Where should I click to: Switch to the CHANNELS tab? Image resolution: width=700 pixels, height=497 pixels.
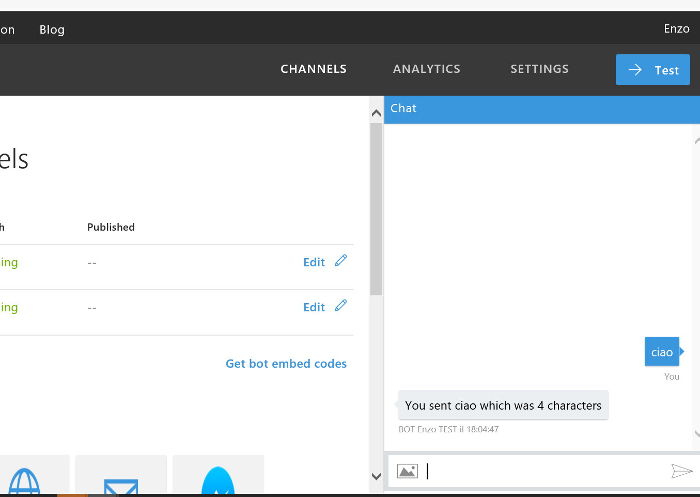coord(313,69)
